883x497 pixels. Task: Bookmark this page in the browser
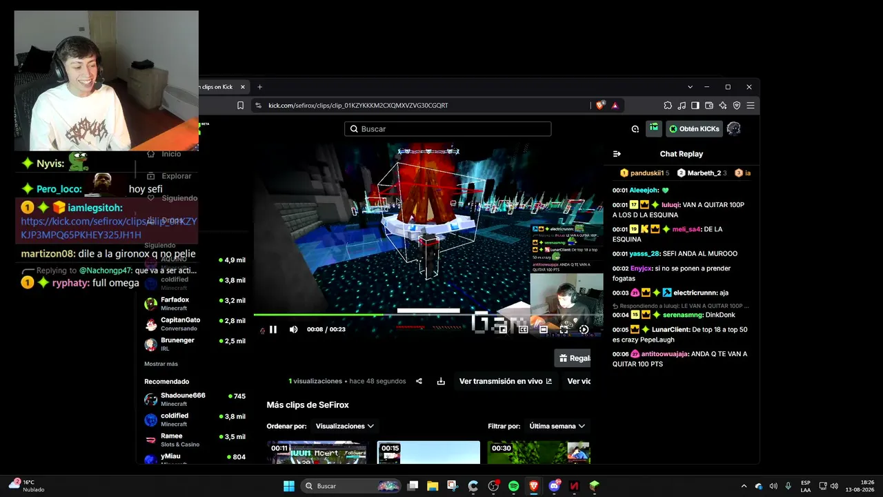coord(240,106)
